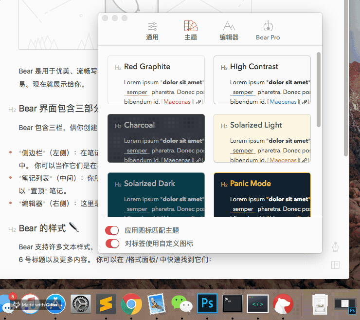This screenshot has height=320, width=360.
Task: Open the 通用 general preferences tab
Action: 152,31
